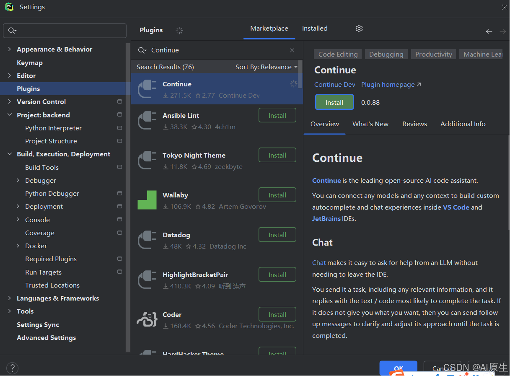Click project-level marker icon beside Python Debugger

coord(120,193)
